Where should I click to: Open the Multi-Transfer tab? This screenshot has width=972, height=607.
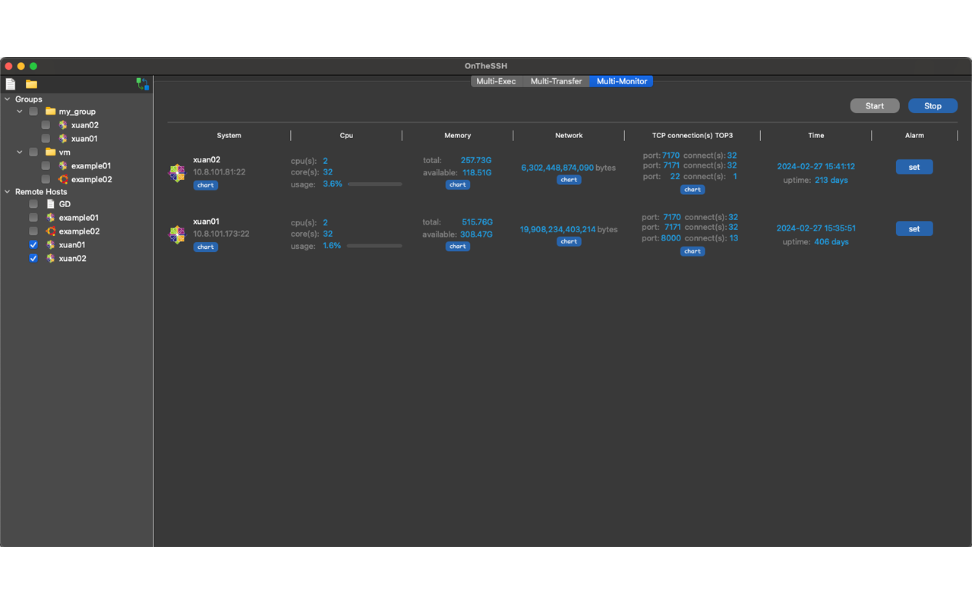click(557, 81)
